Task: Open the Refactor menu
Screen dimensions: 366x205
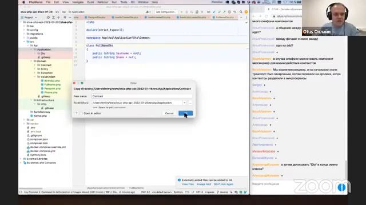Action: click(103, 2)
